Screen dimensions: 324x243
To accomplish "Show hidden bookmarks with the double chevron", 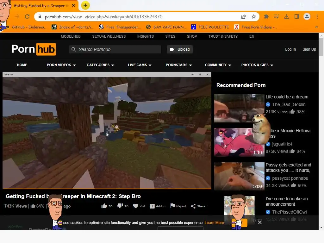I will [x=316, y=27].
